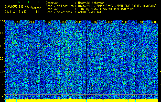
Task: Click the 2149 time marker
Action: pos(140,22)
